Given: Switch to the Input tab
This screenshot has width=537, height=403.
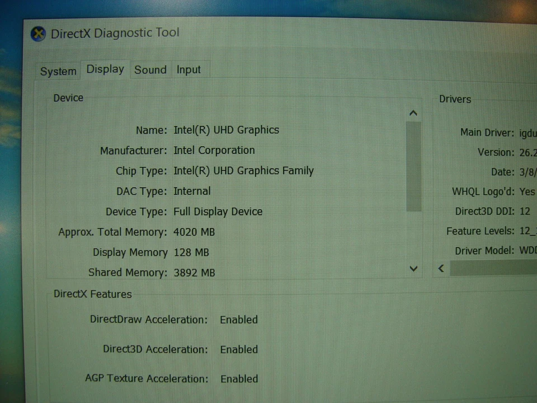Looking at the screenshot, I should [x=189, y=69].
